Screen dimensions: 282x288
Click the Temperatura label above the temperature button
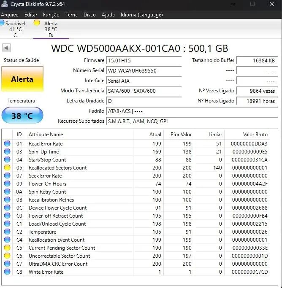point(22,101)
